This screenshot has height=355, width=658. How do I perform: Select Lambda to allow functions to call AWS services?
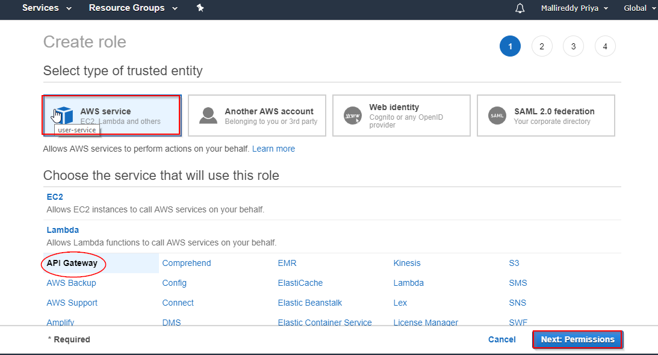(x=63, y=229)
